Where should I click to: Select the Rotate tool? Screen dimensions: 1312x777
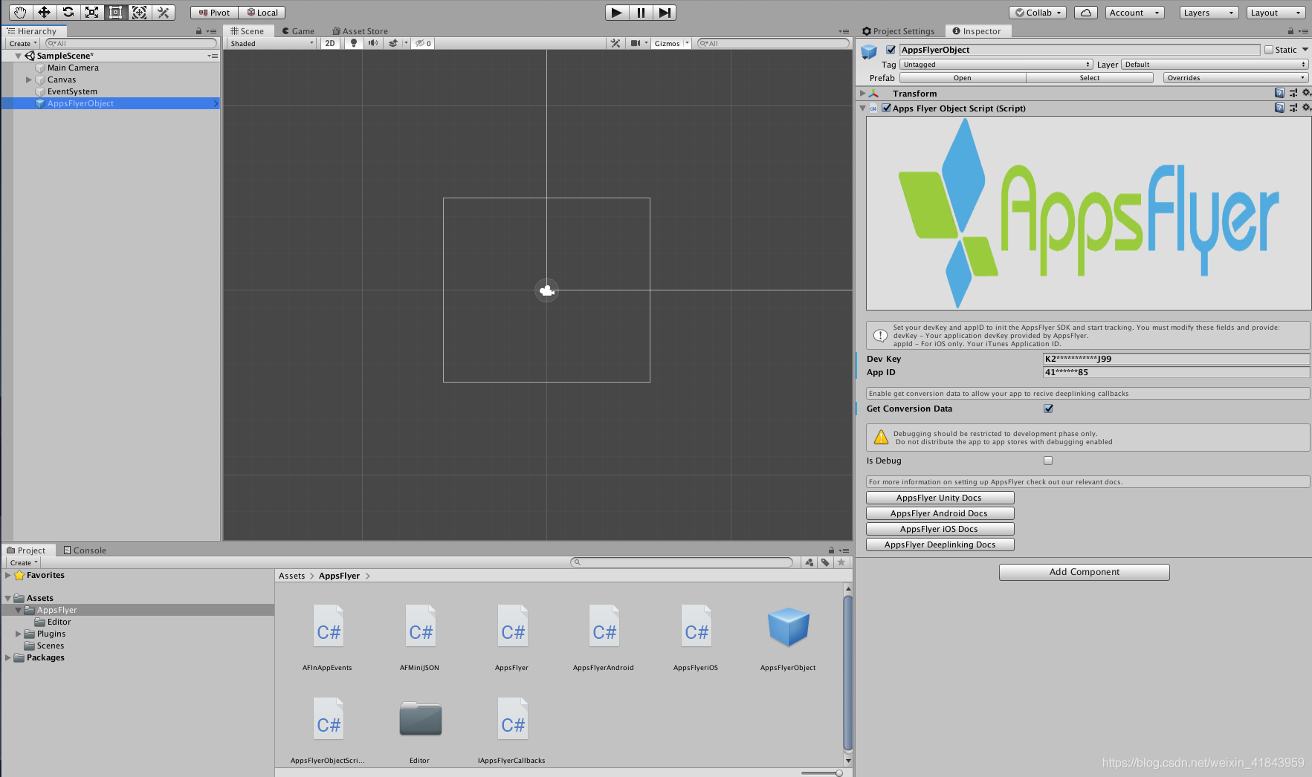click(68, 13)
